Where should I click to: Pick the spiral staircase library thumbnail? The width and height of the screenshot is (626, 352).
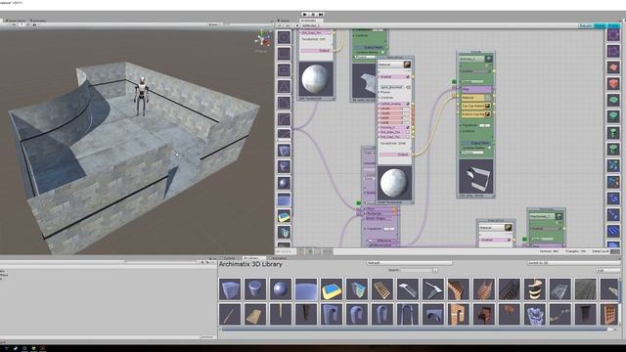[x=535, y=289]
